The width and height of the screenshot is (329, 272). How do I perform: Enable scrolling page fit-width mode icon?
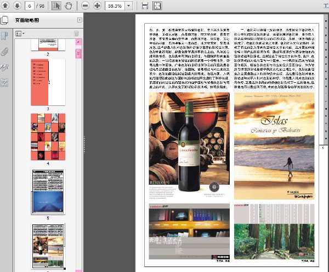[145, 6]
